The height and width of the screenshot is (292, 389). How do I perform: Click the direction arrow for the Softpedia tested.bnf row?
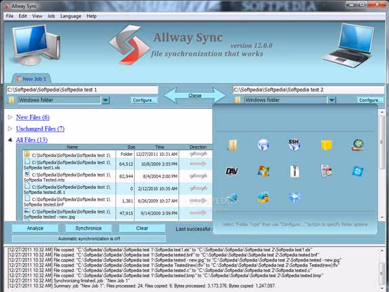pyautogui.click(x=198, y=201)
